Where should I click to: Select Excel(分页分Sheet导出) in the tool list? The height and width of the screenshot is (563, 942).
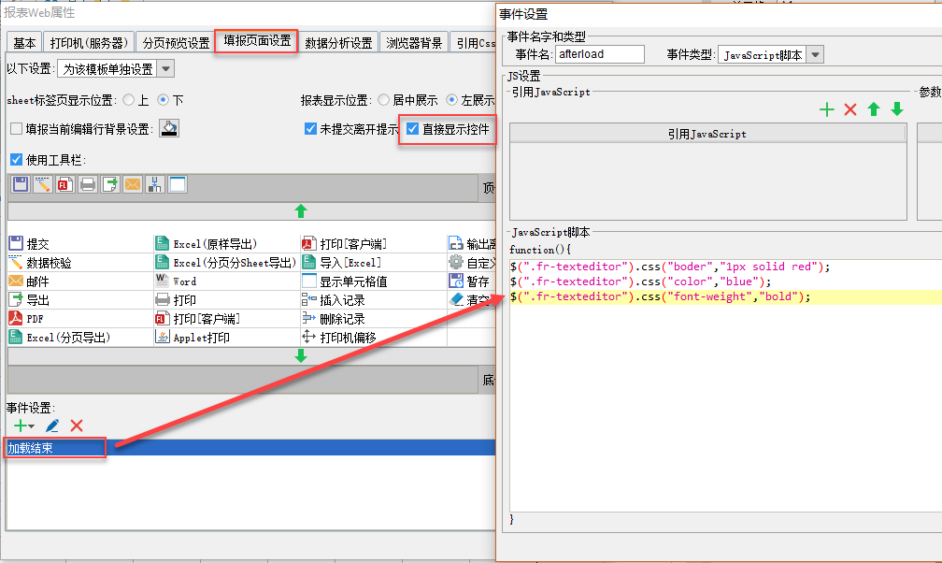tap(226, 263)
